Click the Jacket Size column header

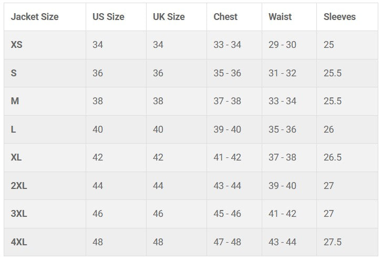[35, 17]
